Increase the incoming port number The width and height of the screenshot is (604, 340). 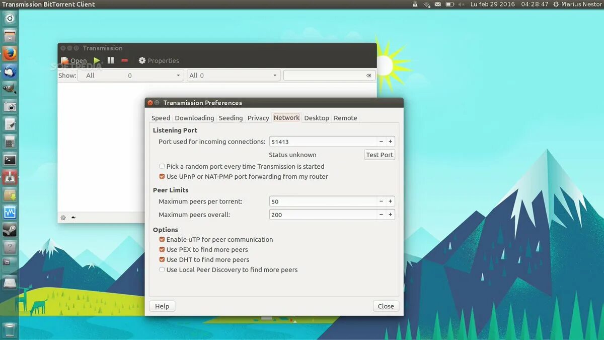(390, 142)
